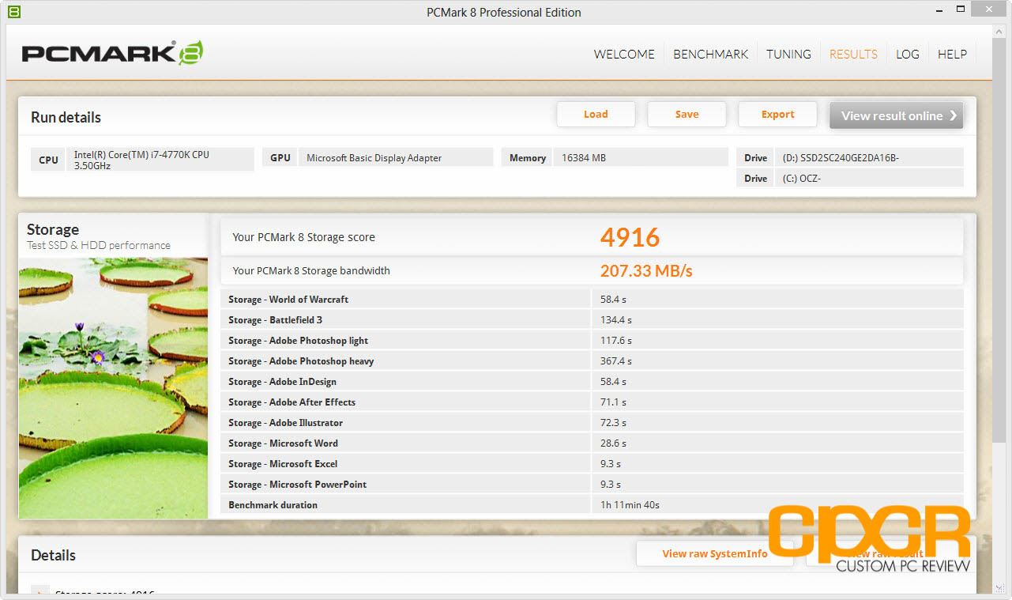The width and height of the screenshot is (1012, 600).
Task: Click the (D:) SSD2SC240GE2DA16B- drive entry
Action: coord(850,158)
